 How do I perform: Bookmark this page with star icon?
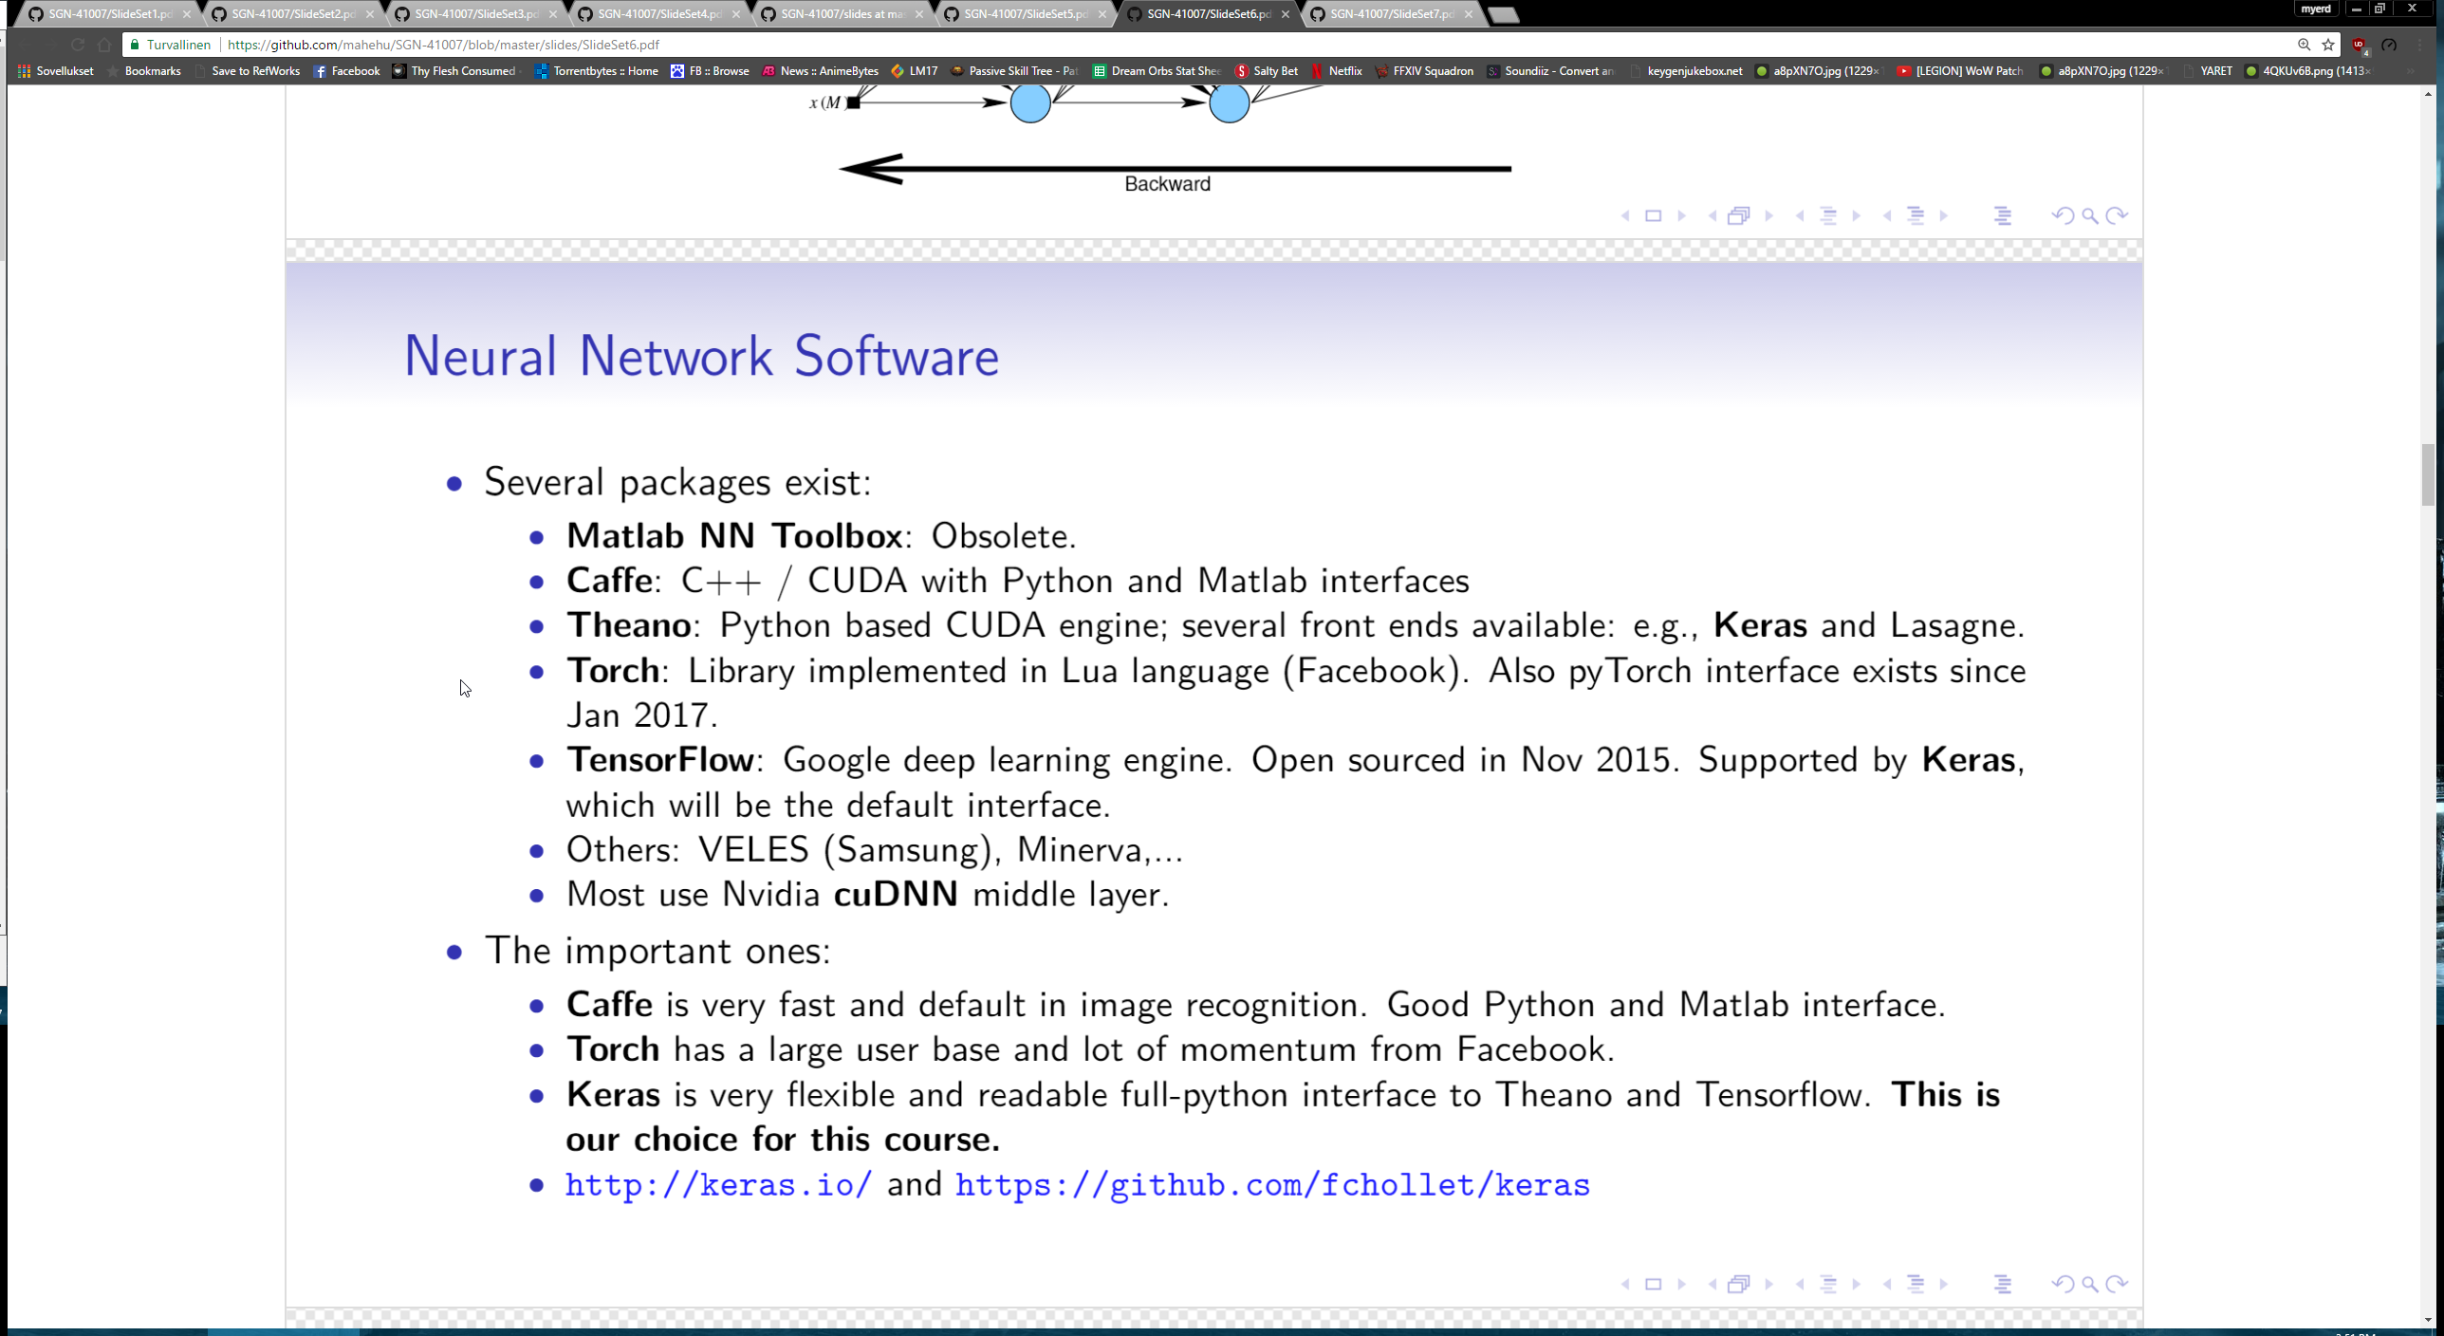pyautogui.click(x=2328, y=45)
